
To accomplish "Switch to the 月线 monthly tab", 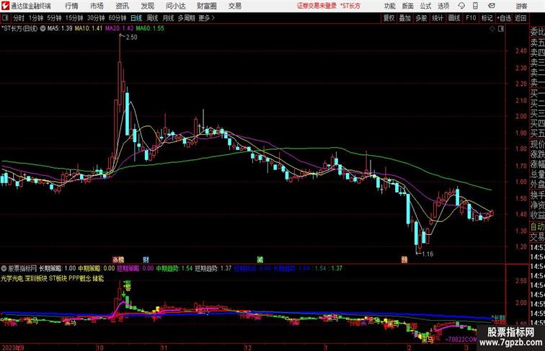I will (168, 18).
